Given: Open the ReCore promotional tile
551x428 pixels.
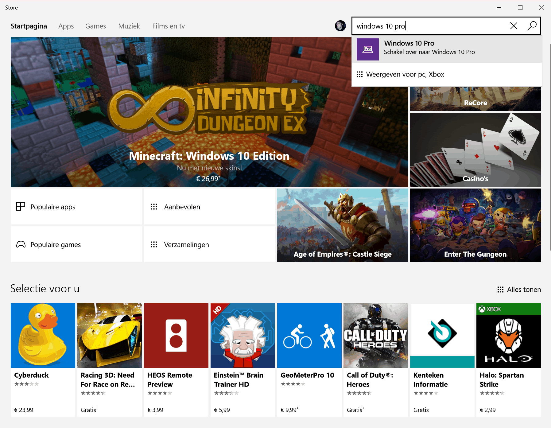Looking at the screenshot, I should click(475, 99).
